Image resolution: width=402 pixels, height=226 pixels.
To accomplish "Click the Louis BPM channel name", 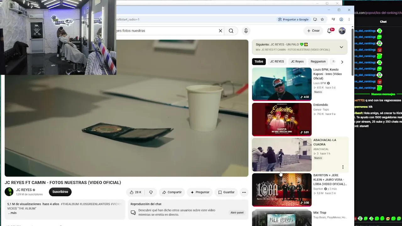I will pyautogui.click(x=320, y=83).
